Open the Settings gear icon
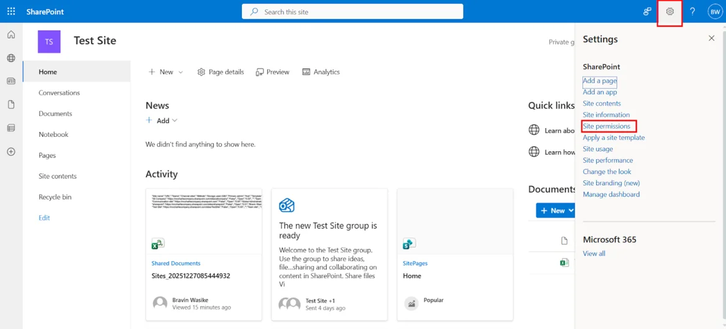Viewport: 726px width, 329px height. pos(669,12)
